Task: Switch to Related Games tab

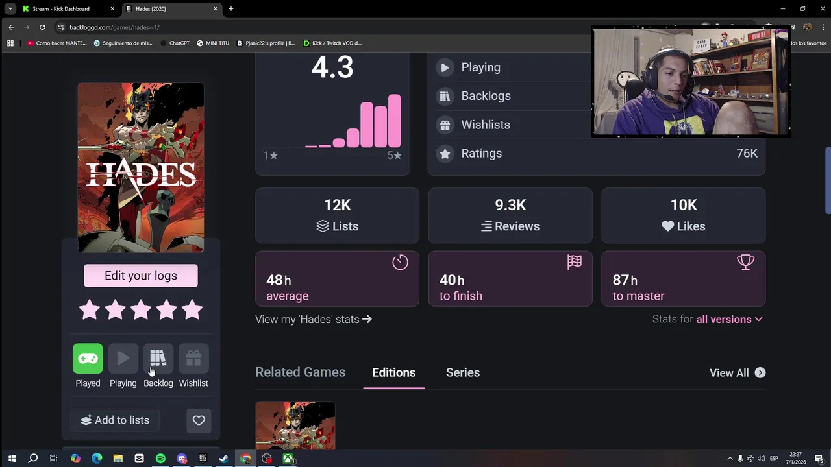Action: [300, 372]
